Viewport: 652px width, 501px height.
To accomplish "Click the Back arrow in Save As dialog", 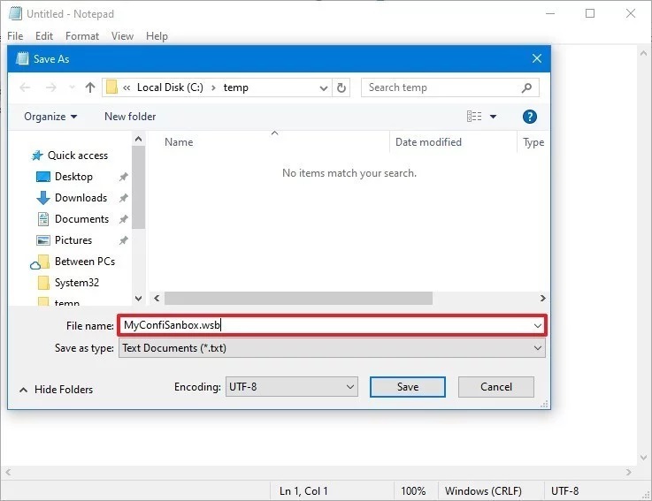I will click(25, 87).
